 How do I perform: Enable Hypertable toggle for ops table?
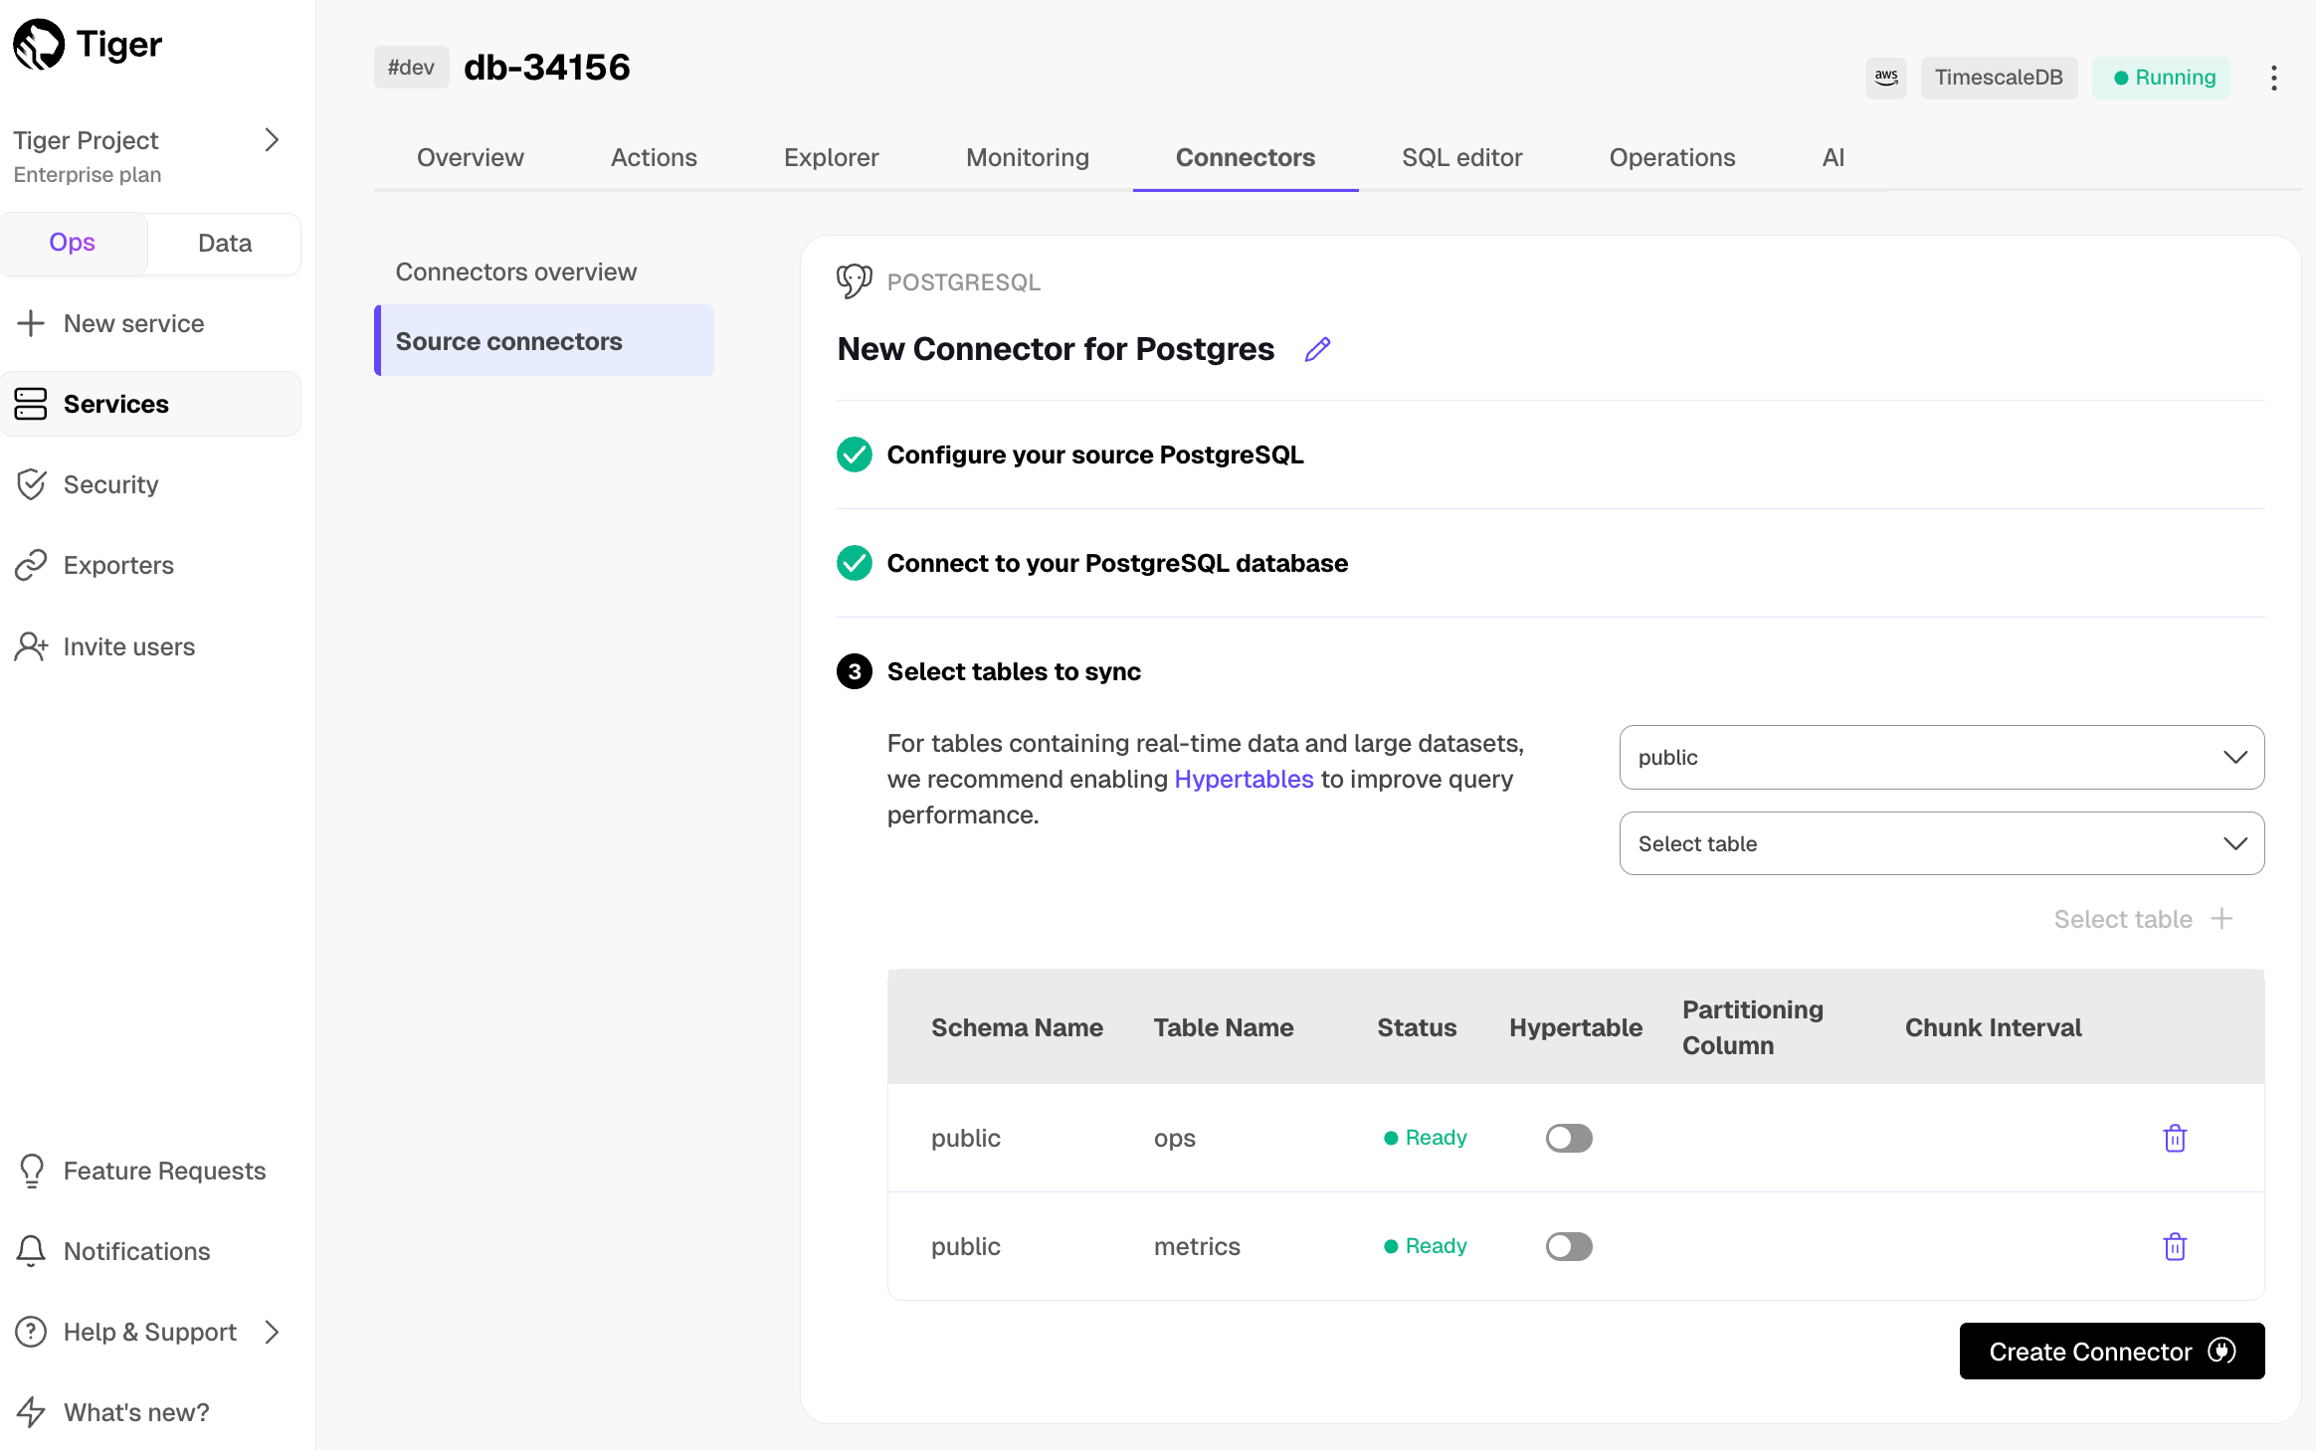pyautogui.click(x=1569, y=1138)
